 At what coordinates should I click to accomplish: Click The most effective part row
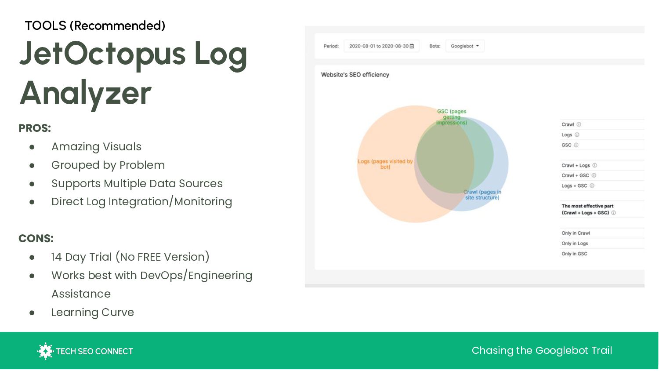click(x=602, y=209)
